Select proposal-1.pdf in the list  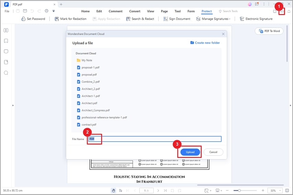click(88, 68)
